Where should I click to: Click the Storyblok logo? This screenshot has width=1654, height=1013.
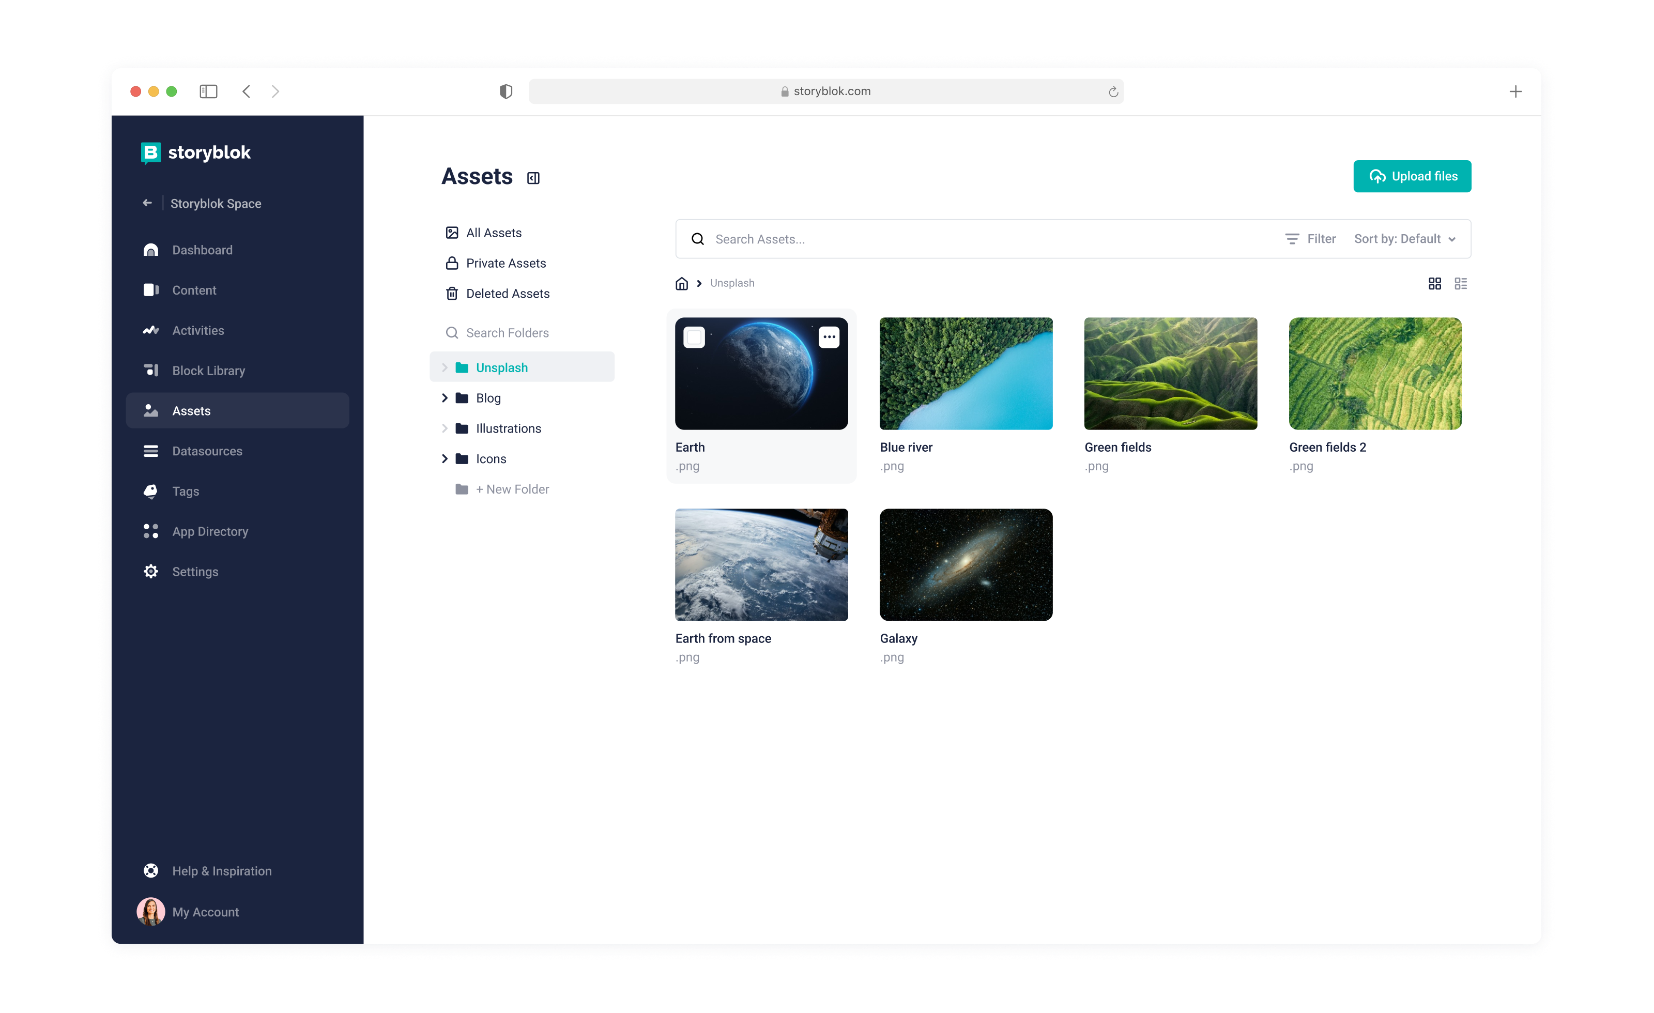[195, 152]
